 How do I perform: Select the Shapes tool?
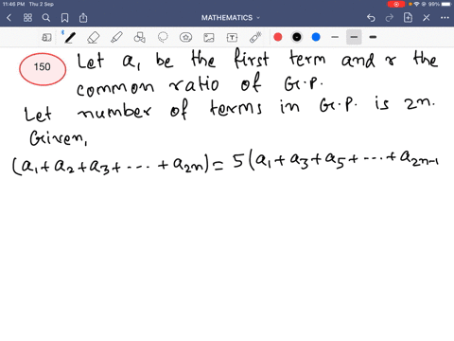140,37
